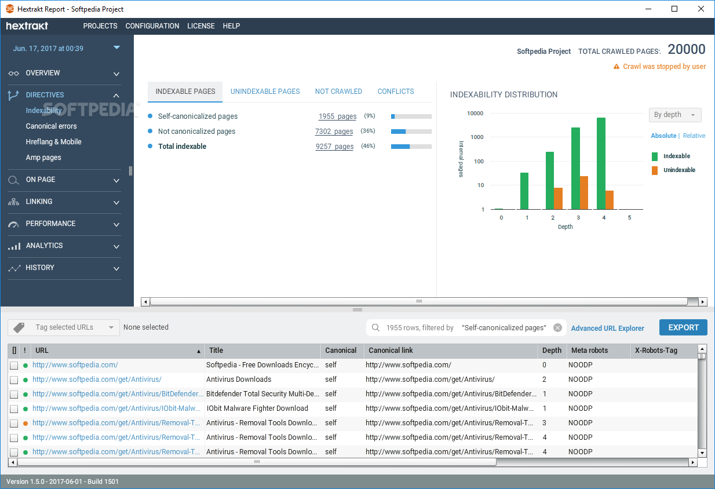The width and height of the screenshot is (715, 489).
Task: Switch to the Not Crawled tab
Action: point(338,92)
